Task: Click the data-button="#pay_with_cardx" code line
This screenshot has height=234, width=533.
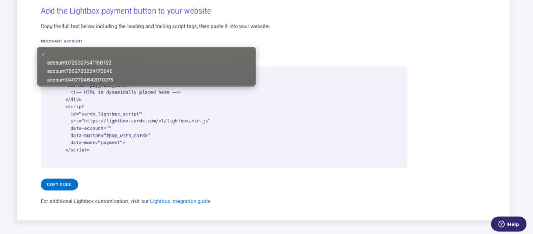Action: coord(110,135)
